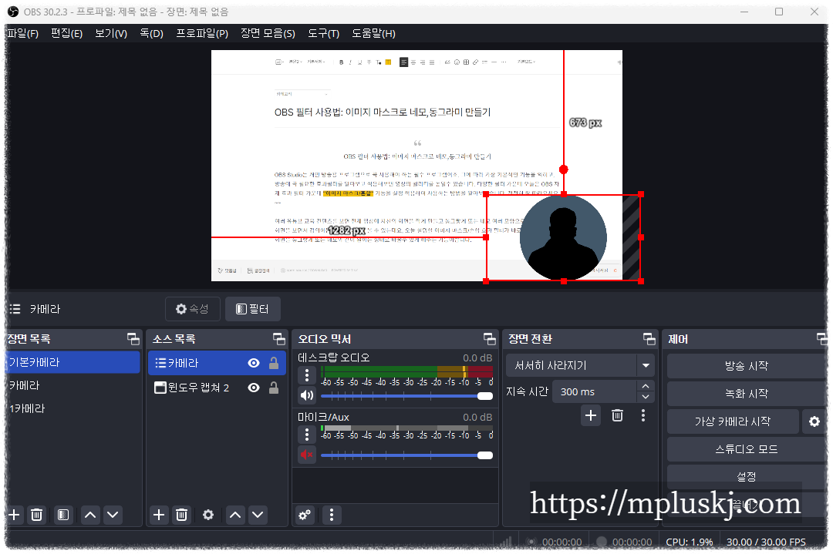Open virtual camera settings gear

814,422
